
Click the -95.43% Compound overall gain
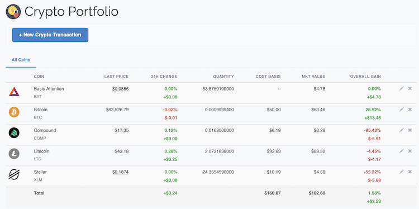(x=372, y=130)
